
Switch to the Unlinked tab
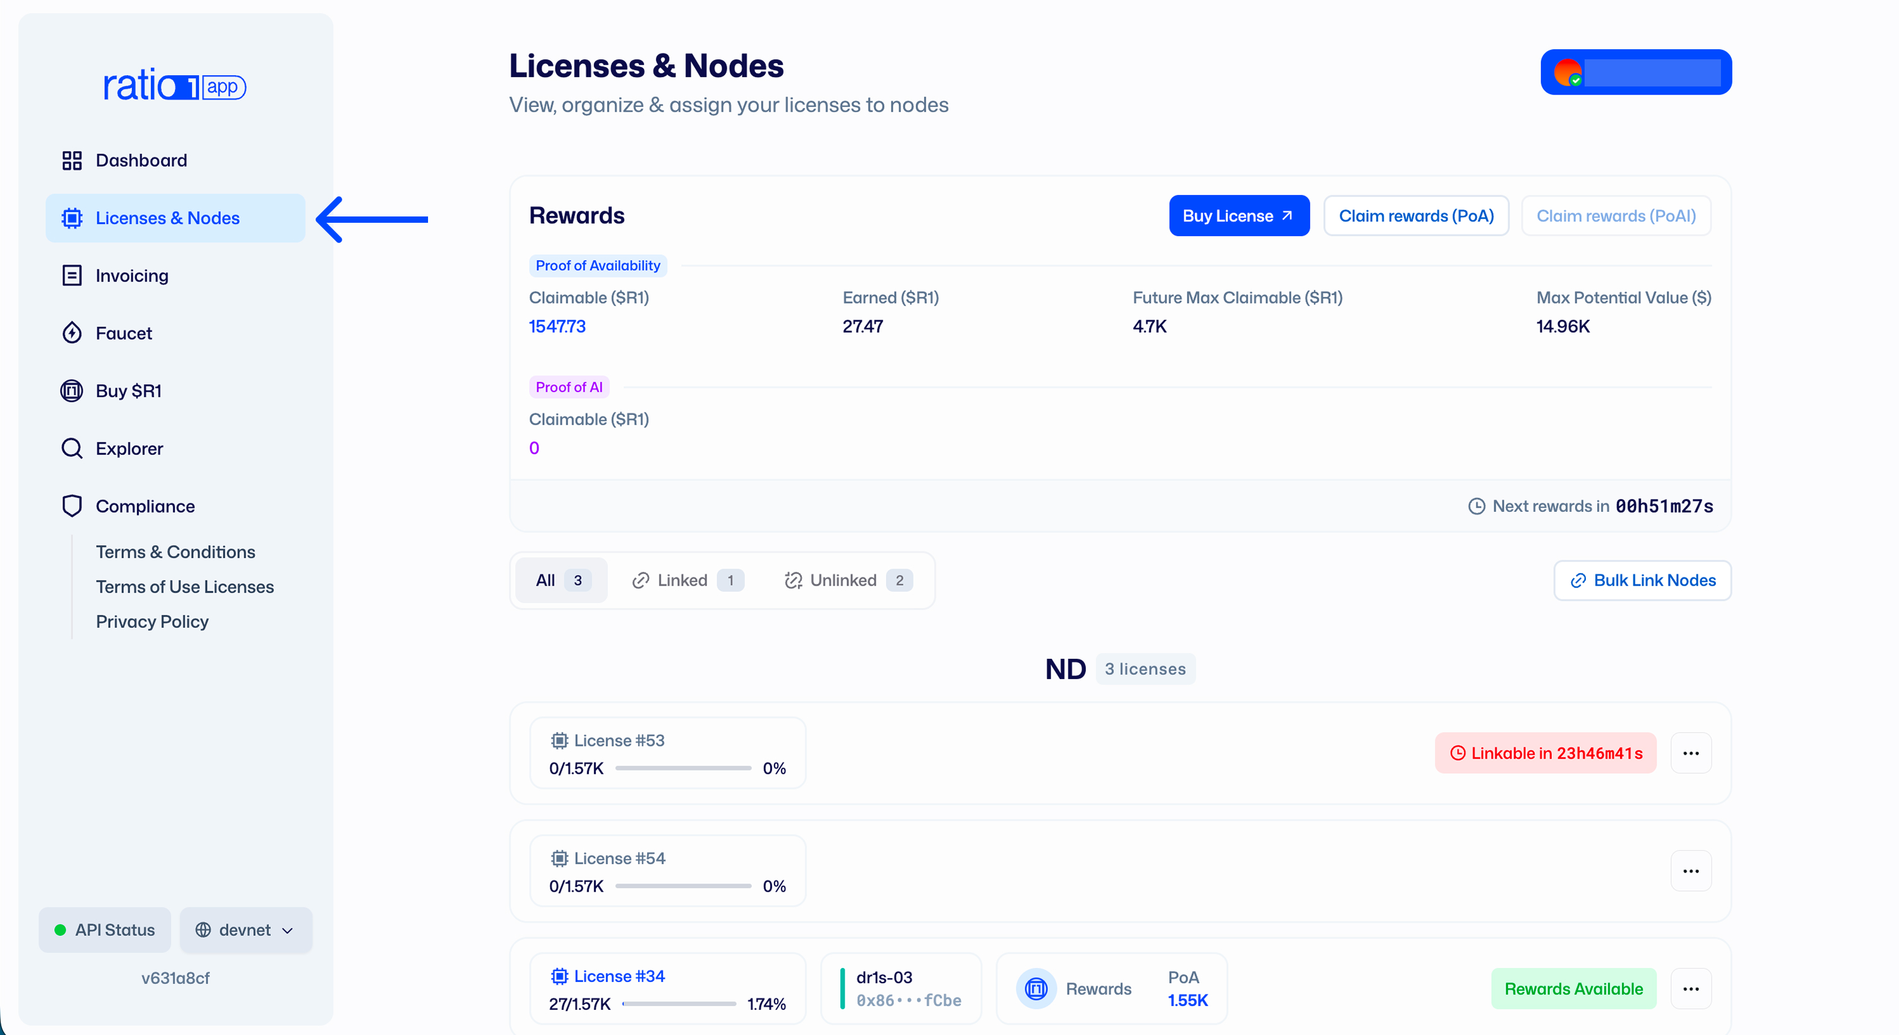point(848,581)
